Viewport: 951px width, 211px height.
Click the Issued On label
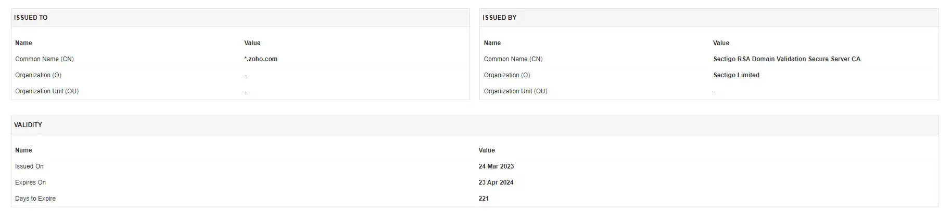click(x=29, y=166)
